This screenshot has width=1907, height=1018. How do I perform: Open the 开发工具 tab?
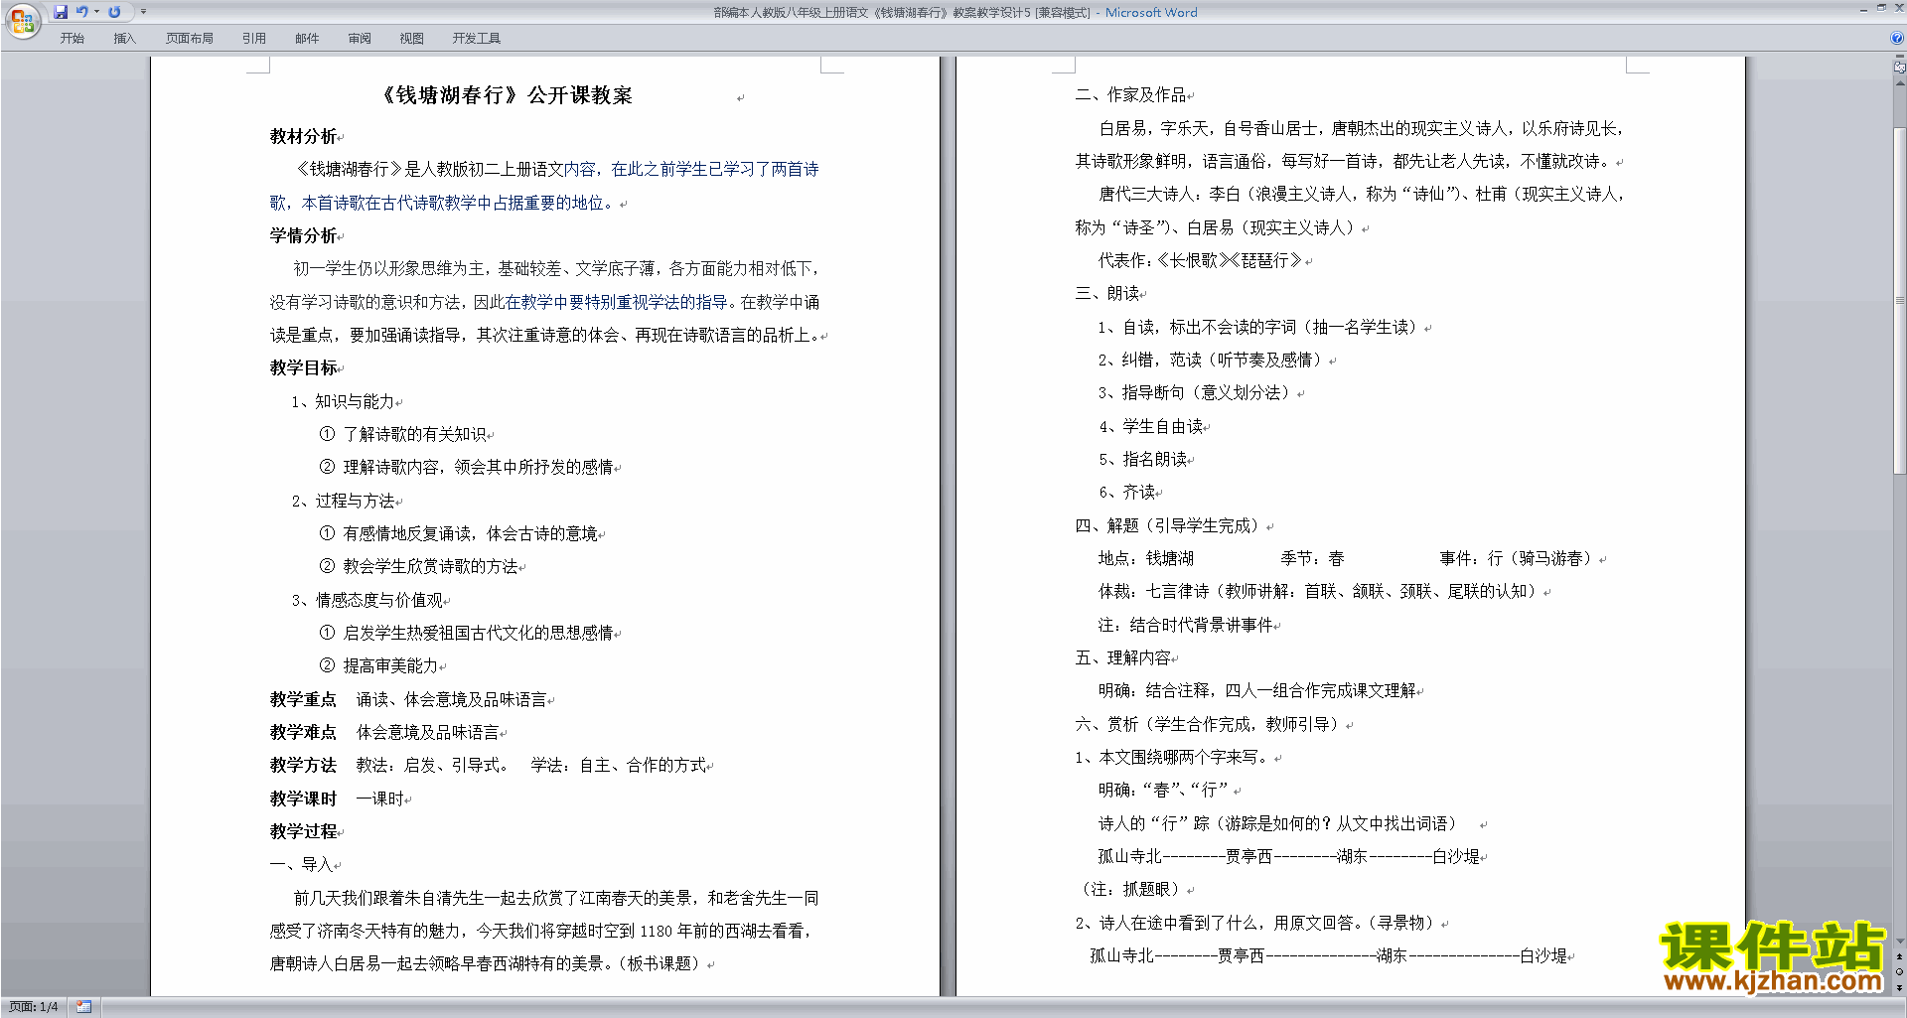click(x=477, y=39)
